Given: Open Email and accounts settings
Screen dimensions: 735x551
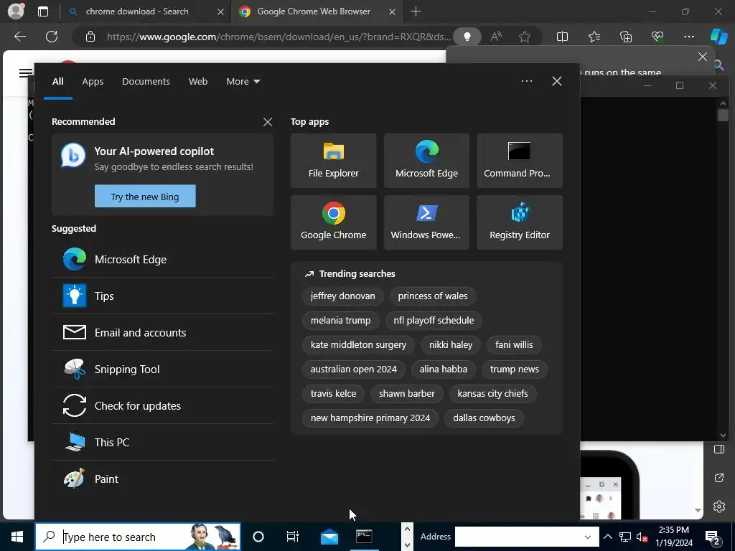Looking at the screenshot, I should pyautogui.click(x=163, y=333).
